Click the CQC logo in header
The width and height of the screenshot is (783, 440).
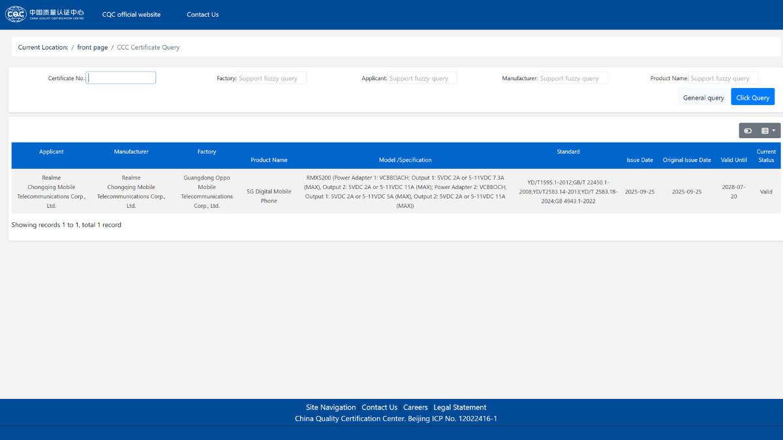pyautogui.click(x=44, y=14)
